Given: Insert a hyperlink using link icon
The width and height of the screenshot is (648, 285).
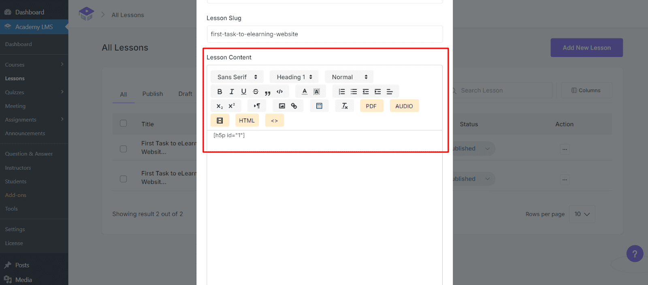Looking at the screenshot, I should click(x=294, y=106).
